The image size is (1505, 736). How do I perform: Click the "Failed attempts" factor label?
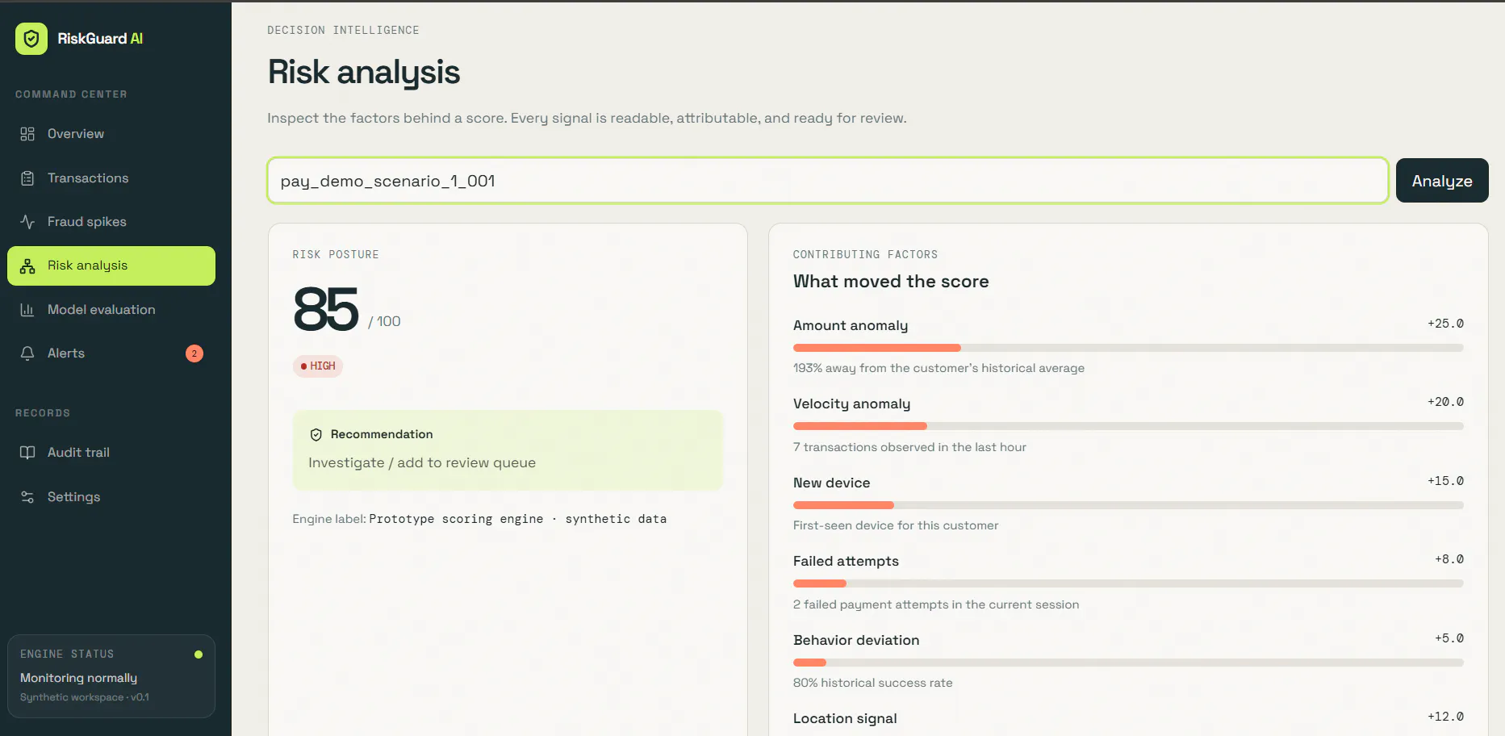coord(846,561)
